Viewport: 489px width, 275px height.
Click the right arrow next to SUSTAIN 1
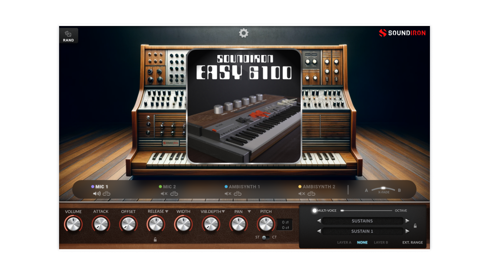(407, 231)
